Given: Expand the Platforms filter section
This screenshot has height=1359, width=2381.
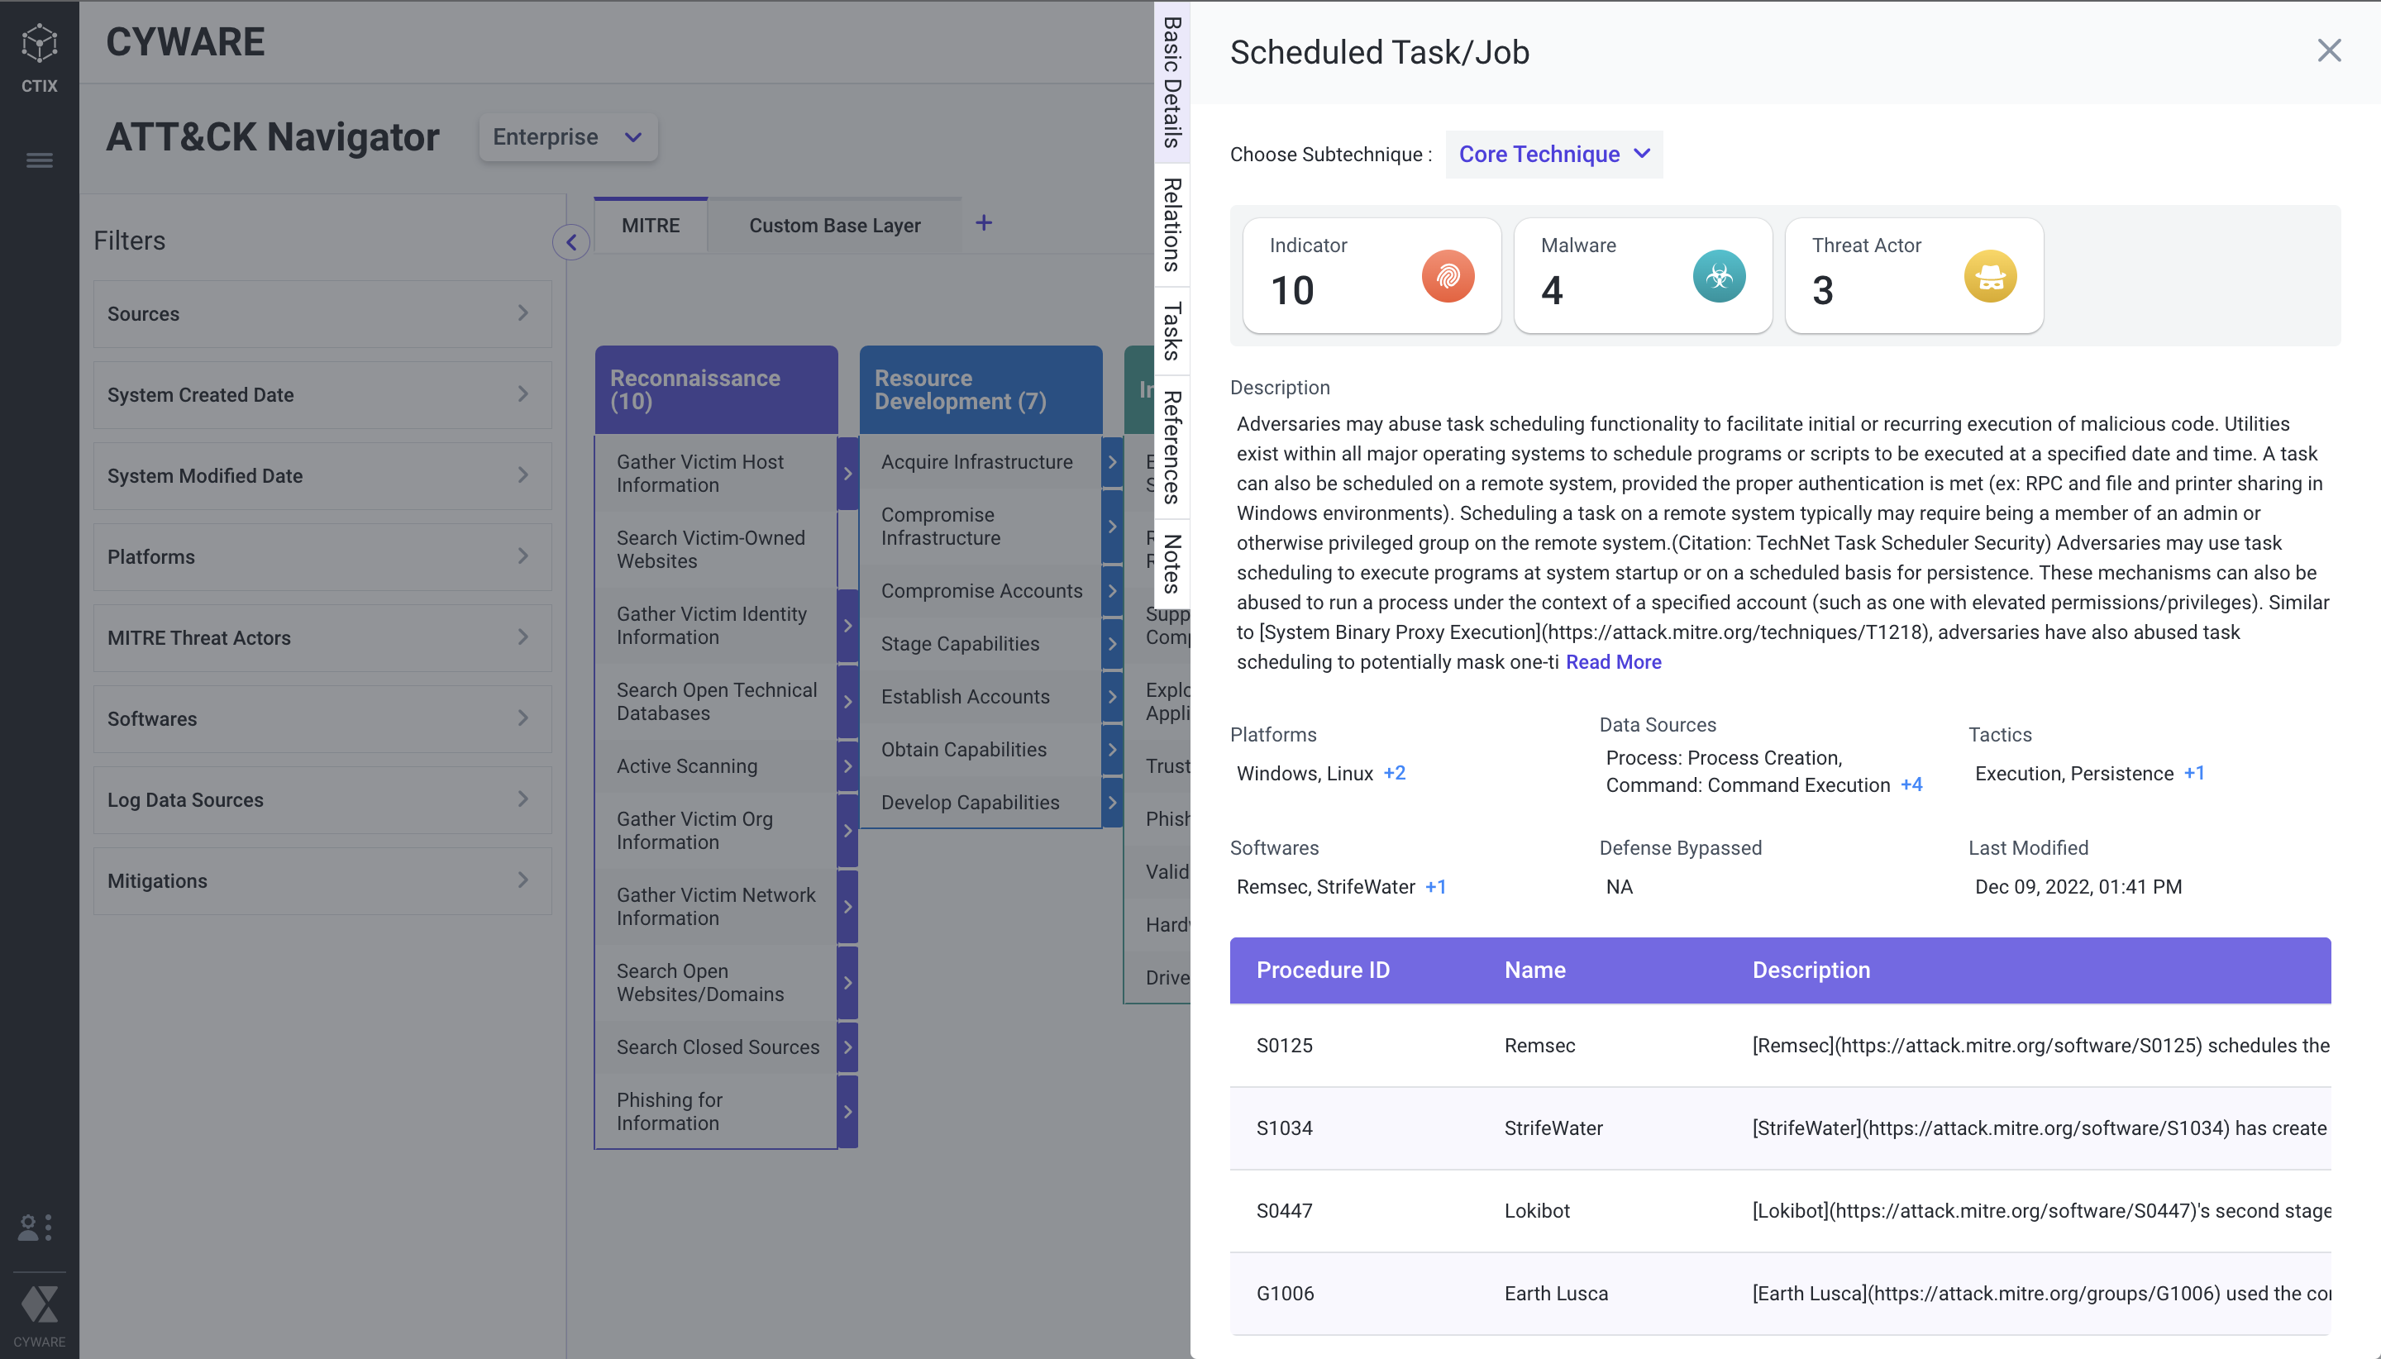Looking at the screenshot, I should (x=319, y=556).
